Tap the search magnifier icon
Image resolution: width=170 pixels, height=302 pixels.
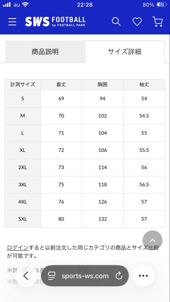pos(116,21)
